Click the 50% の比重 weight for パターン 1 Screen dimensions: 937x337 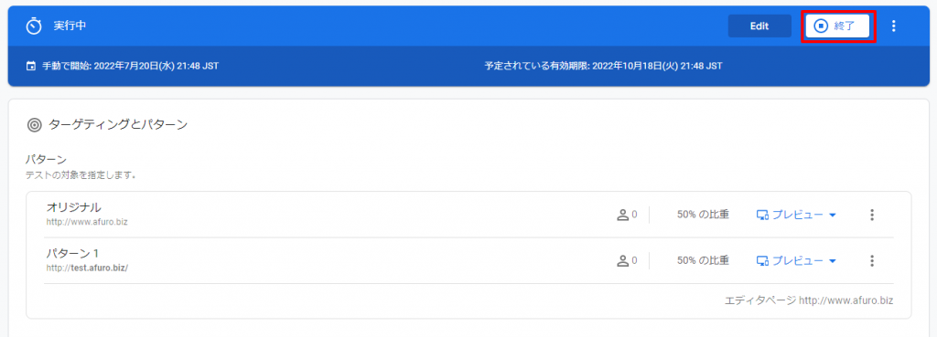pos(703,260)
